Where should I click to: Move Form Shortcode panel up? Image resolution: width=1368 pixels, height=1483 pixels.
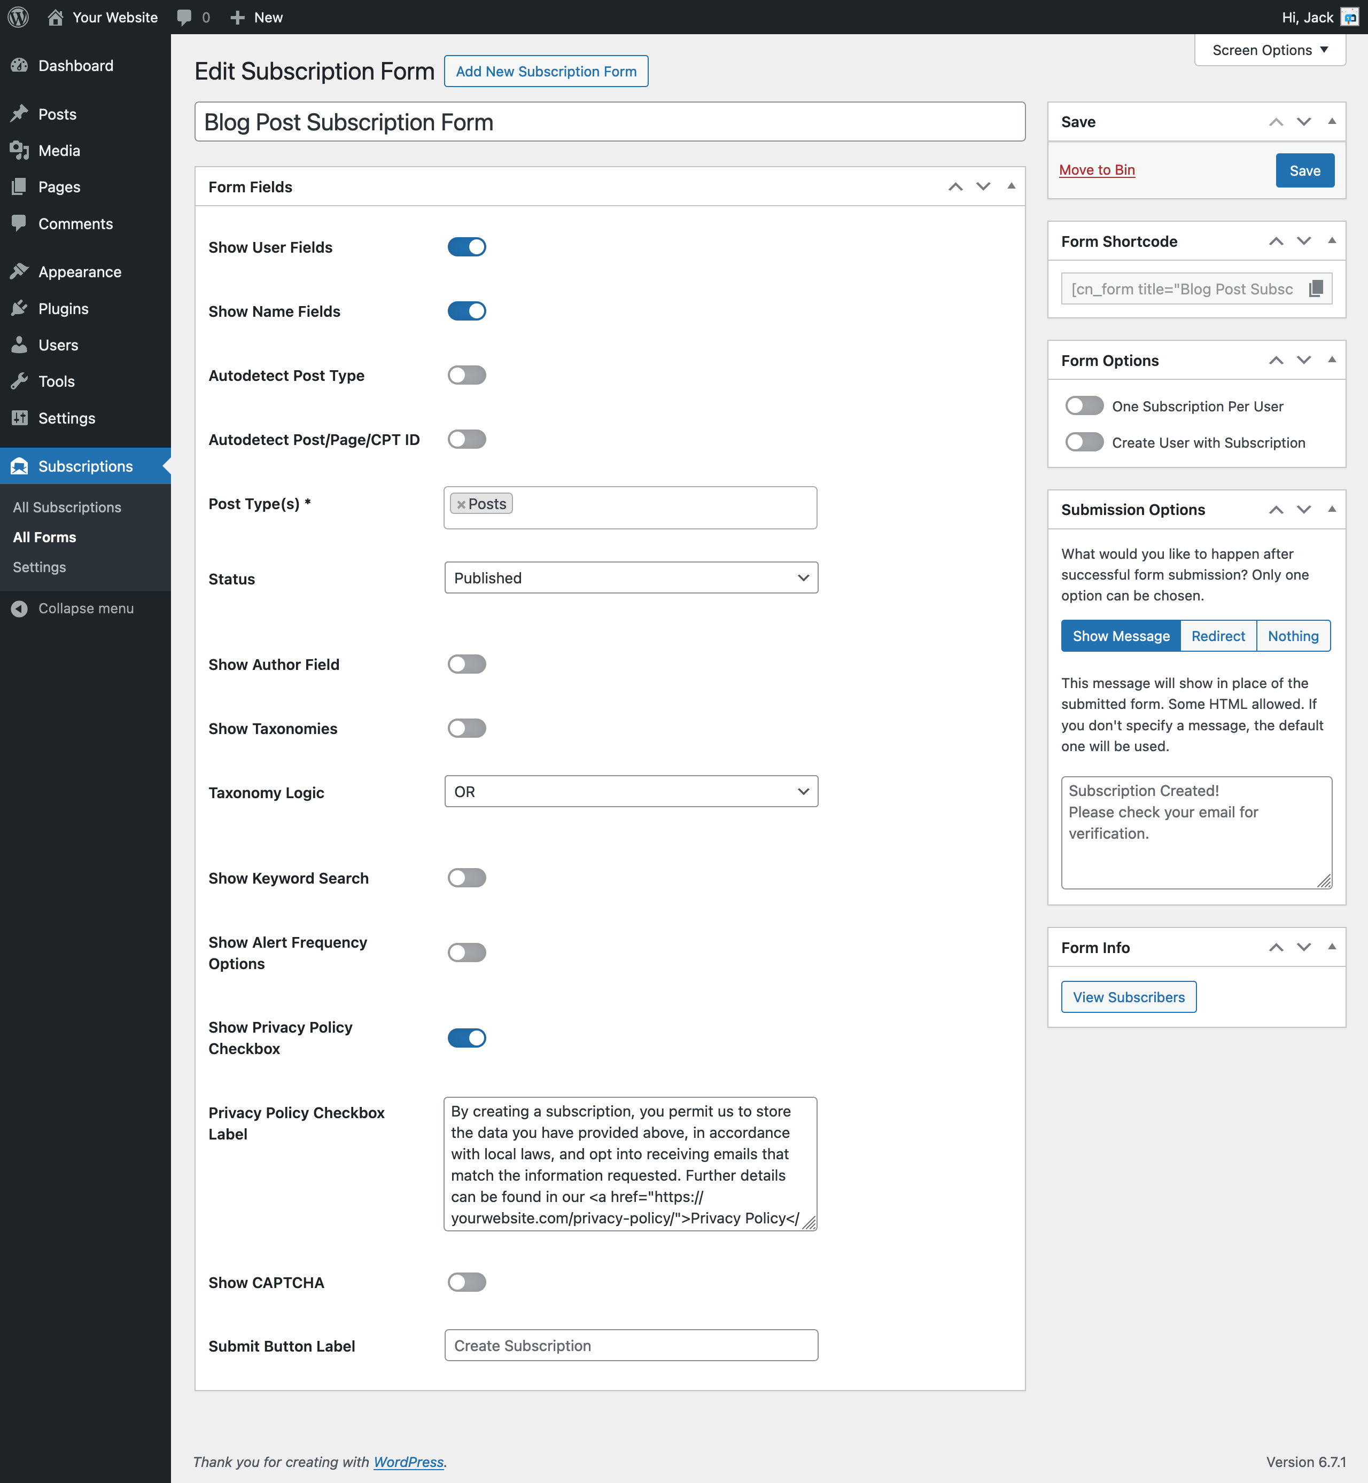(1276, 241)
